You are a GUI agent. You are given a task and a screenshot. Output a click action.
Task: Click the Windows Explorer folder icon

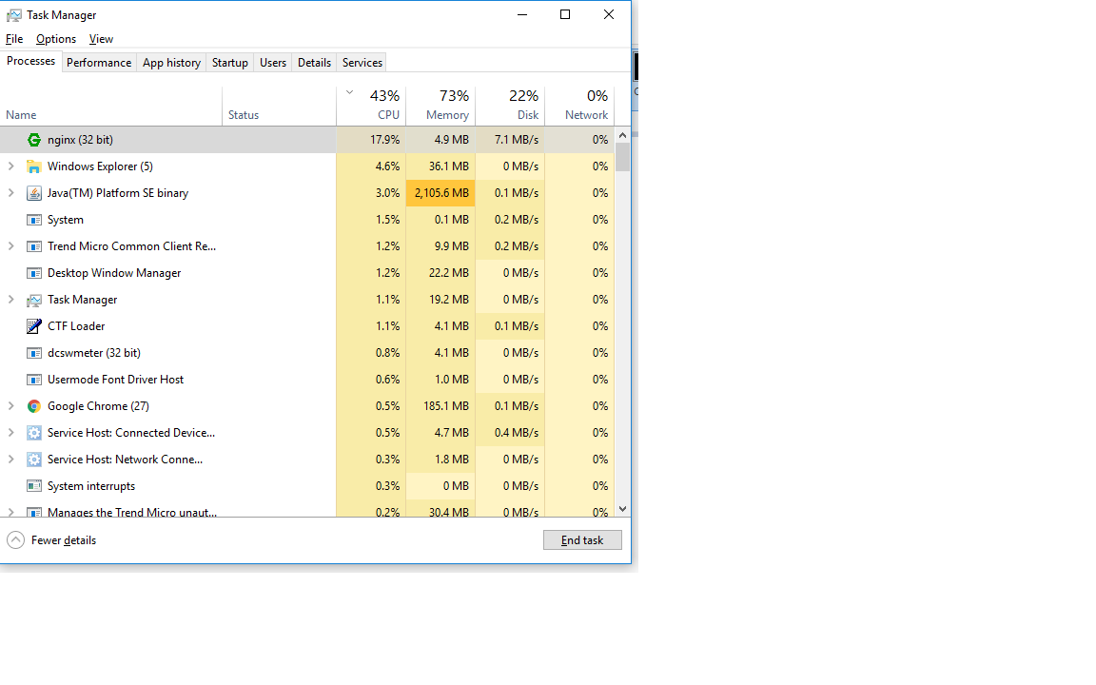34,166
